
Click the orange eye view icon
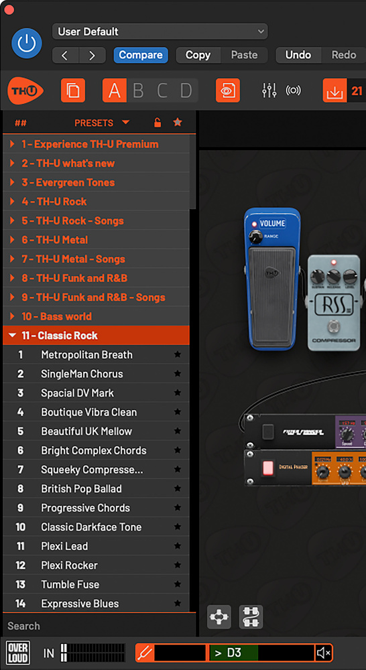(228, 90)
